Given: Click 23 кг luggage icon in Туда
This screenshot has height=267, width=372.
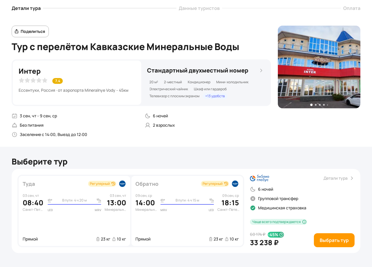Looking at the screenshot, I should [98, 239].
